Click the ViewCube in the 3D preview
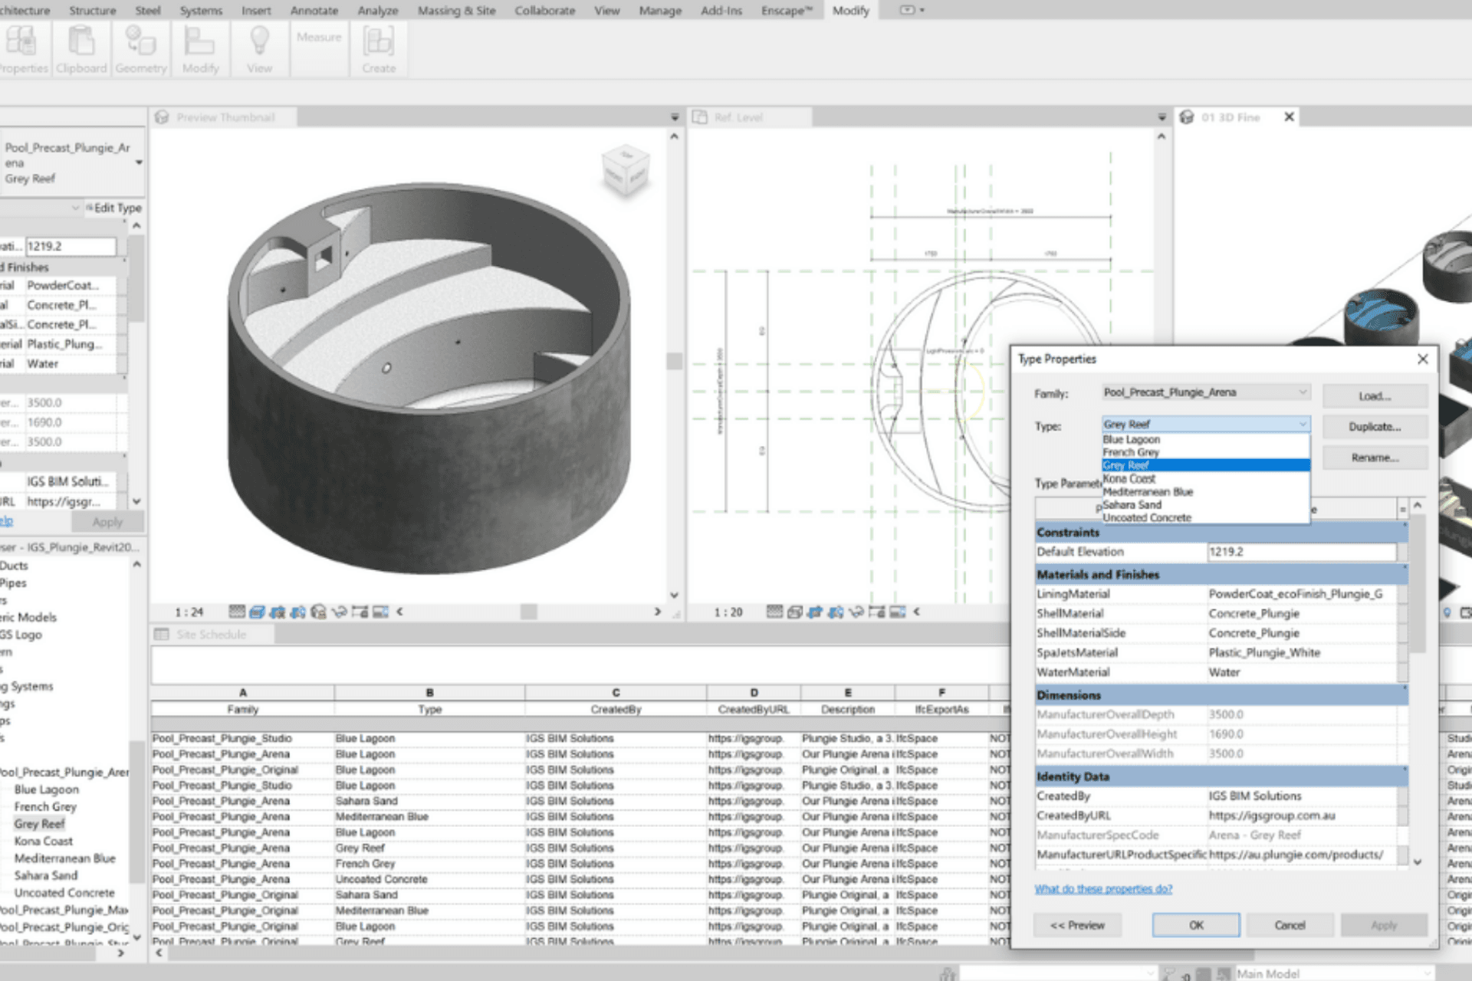This screenshot has height=981, width=1472. pos(626,169)
